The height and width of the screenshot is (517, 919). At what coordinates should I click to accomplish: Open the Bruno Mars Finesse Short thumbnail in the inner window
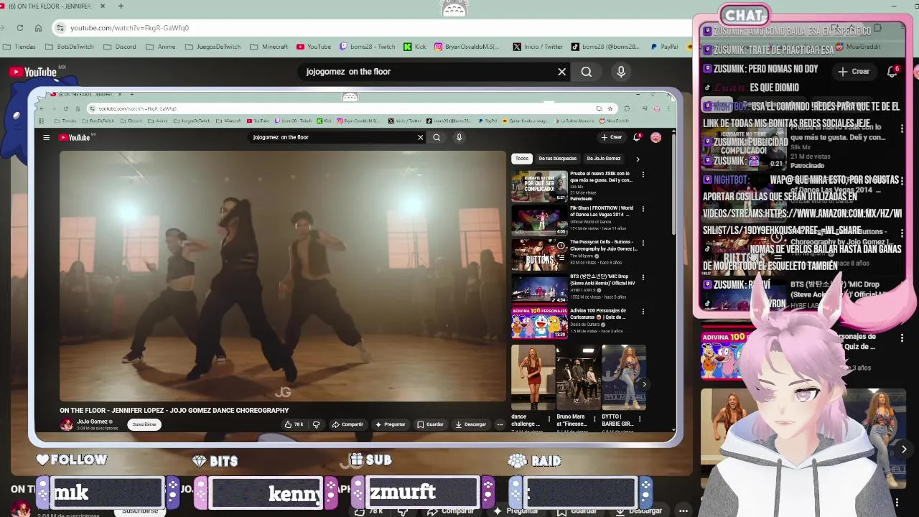[578, 378]
